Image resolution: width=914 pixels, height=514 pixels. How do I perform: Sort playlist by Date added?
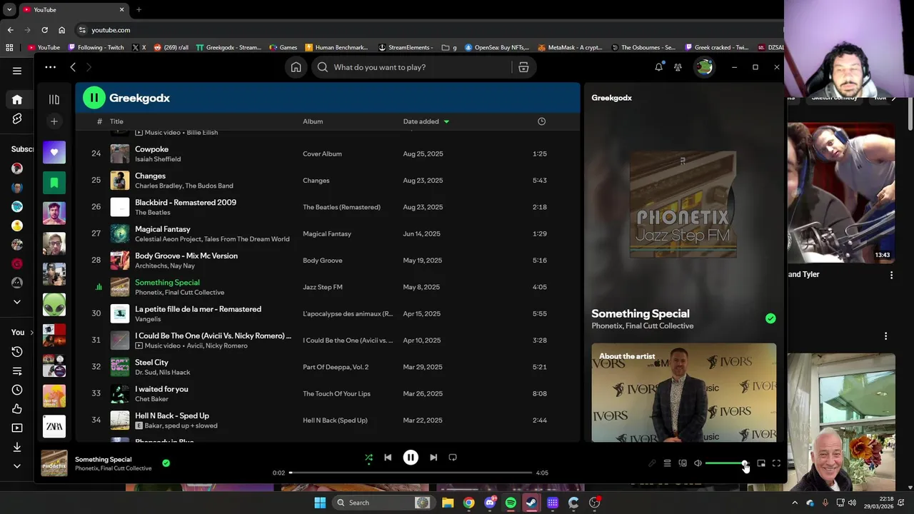tap(426, 121)
